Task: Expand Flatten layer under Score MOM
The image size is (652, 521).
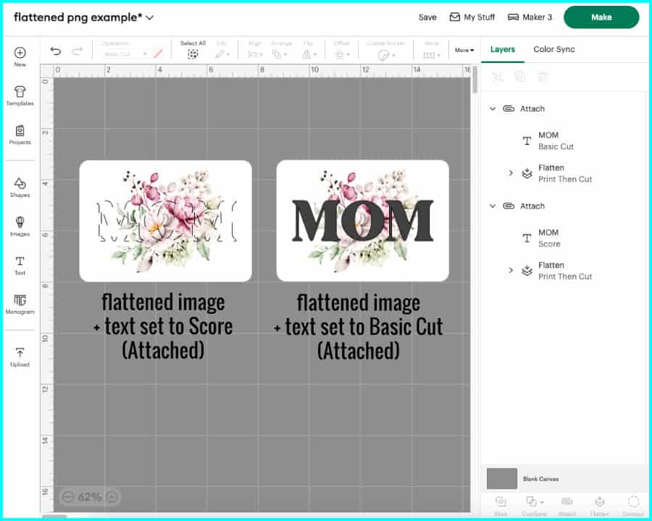Action: click(x=511, y=270)
